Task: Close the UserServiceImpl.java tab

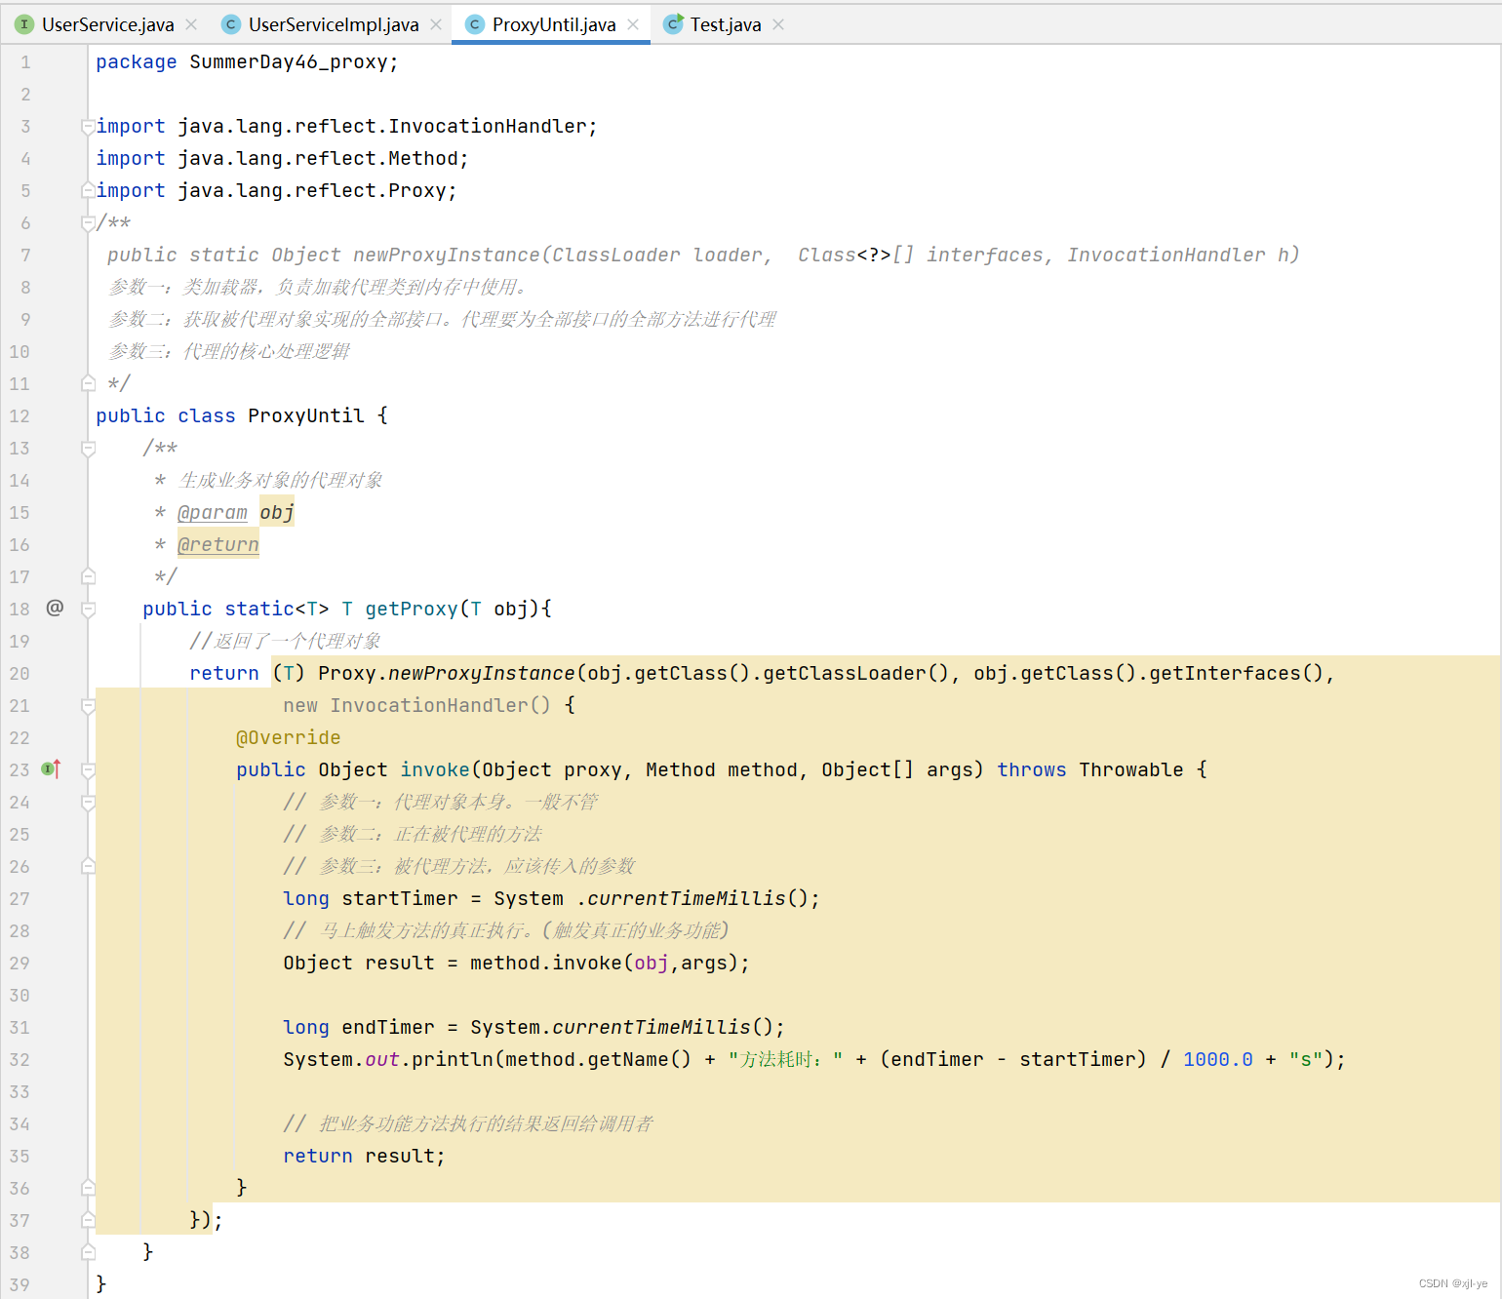Action: click(436, 24)
